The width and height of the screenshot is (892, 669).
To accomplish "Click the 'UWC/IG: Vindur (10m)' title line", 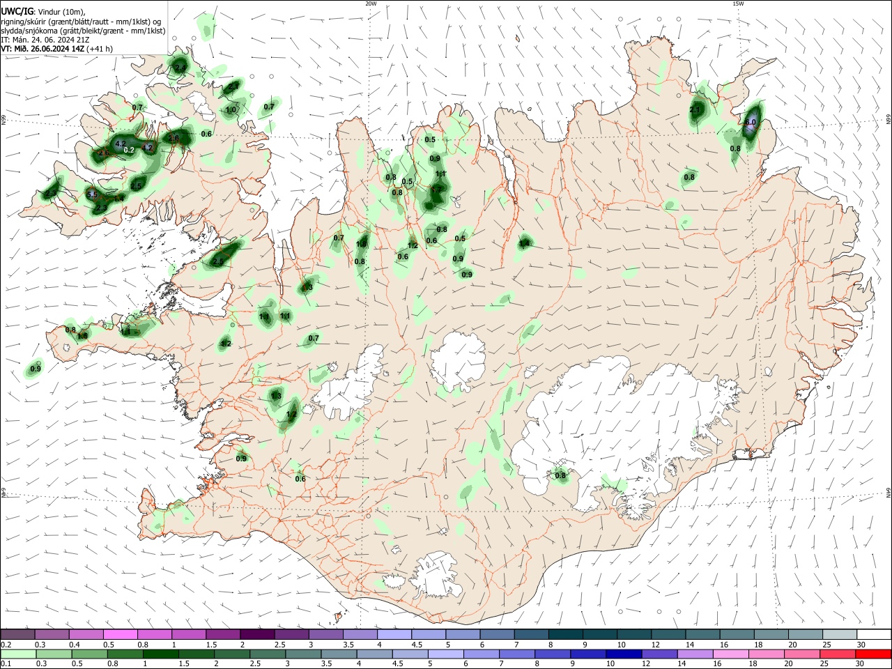I will [43, 12].
